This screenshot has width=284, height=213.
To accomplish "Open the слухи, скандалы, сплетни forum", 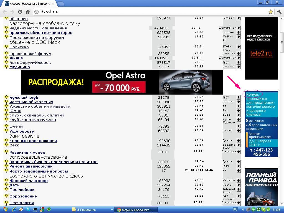I will pyautogui.click(x=37, y=115).
